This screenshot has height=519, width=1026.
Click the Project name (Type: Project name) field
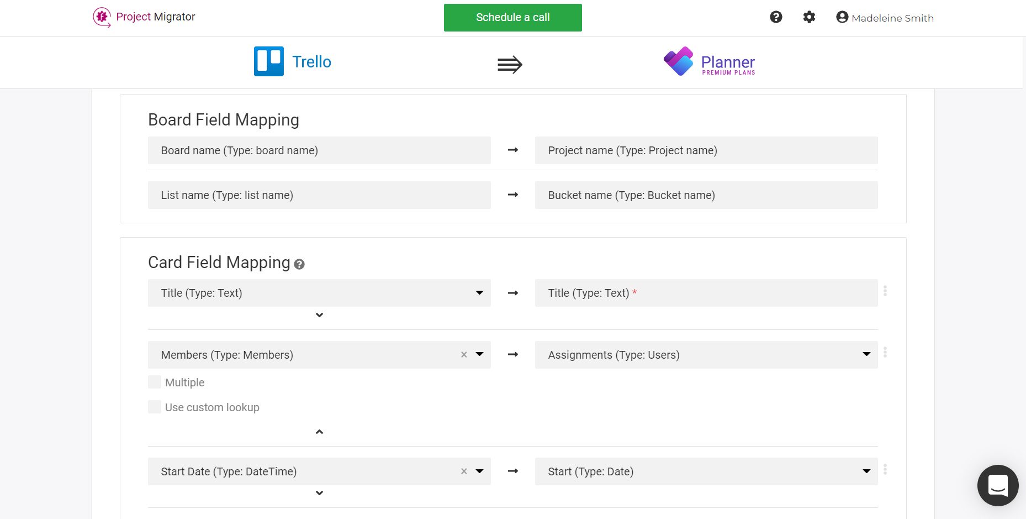pyautogui.click(x=706, y=150)
